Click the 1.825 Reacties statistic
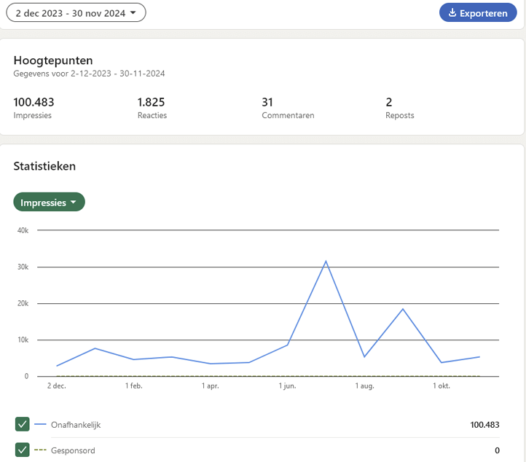The height and width of the screenshot is (462, 526). coord(151,103)
